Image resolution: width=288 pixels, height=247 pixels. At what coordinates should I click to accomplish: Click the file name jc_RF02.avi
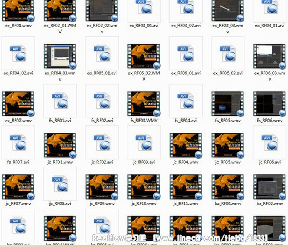pyautogui.click(x=102, y=162)
